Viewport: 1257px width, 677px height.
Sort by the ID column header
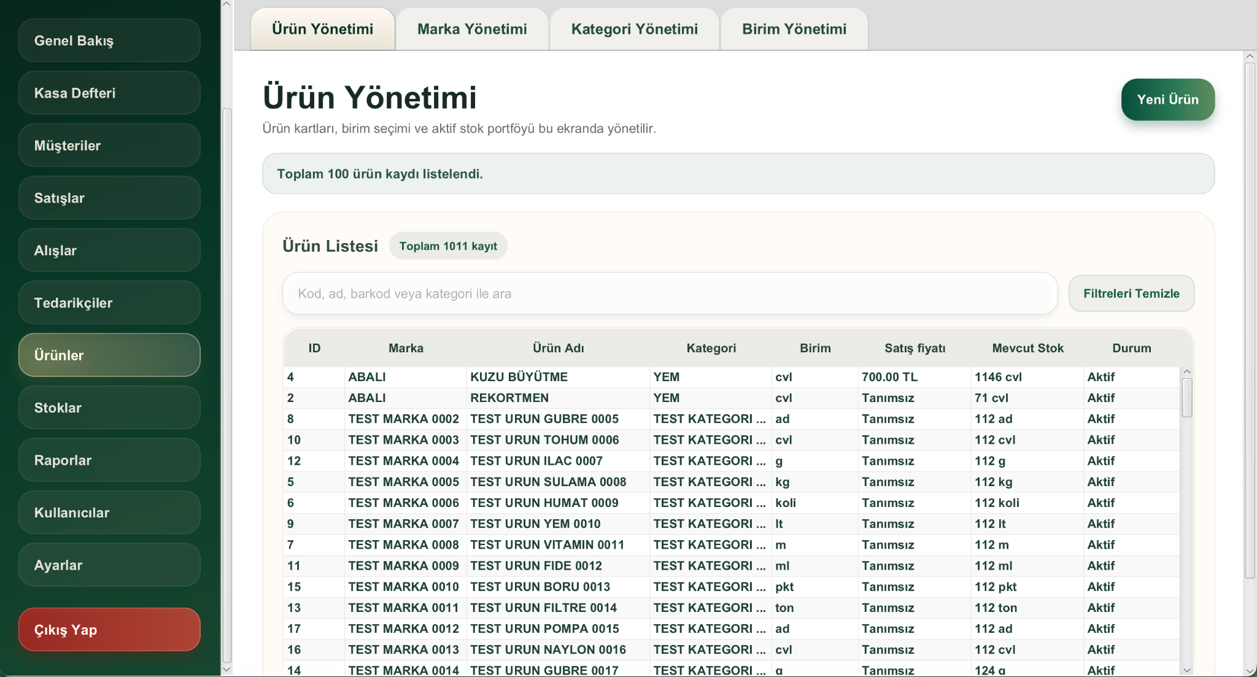point(314,348)
